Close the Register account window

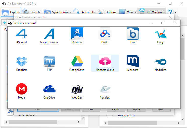(175, 23)
